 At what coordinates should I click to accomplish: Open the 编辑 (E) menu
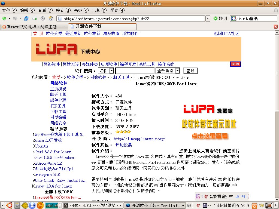click(27, 11)
